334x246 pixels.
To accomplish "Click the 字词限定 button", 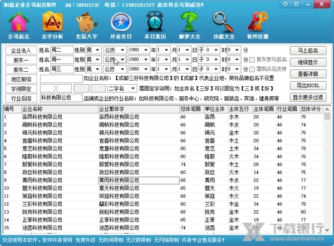I will pos(21,88).
